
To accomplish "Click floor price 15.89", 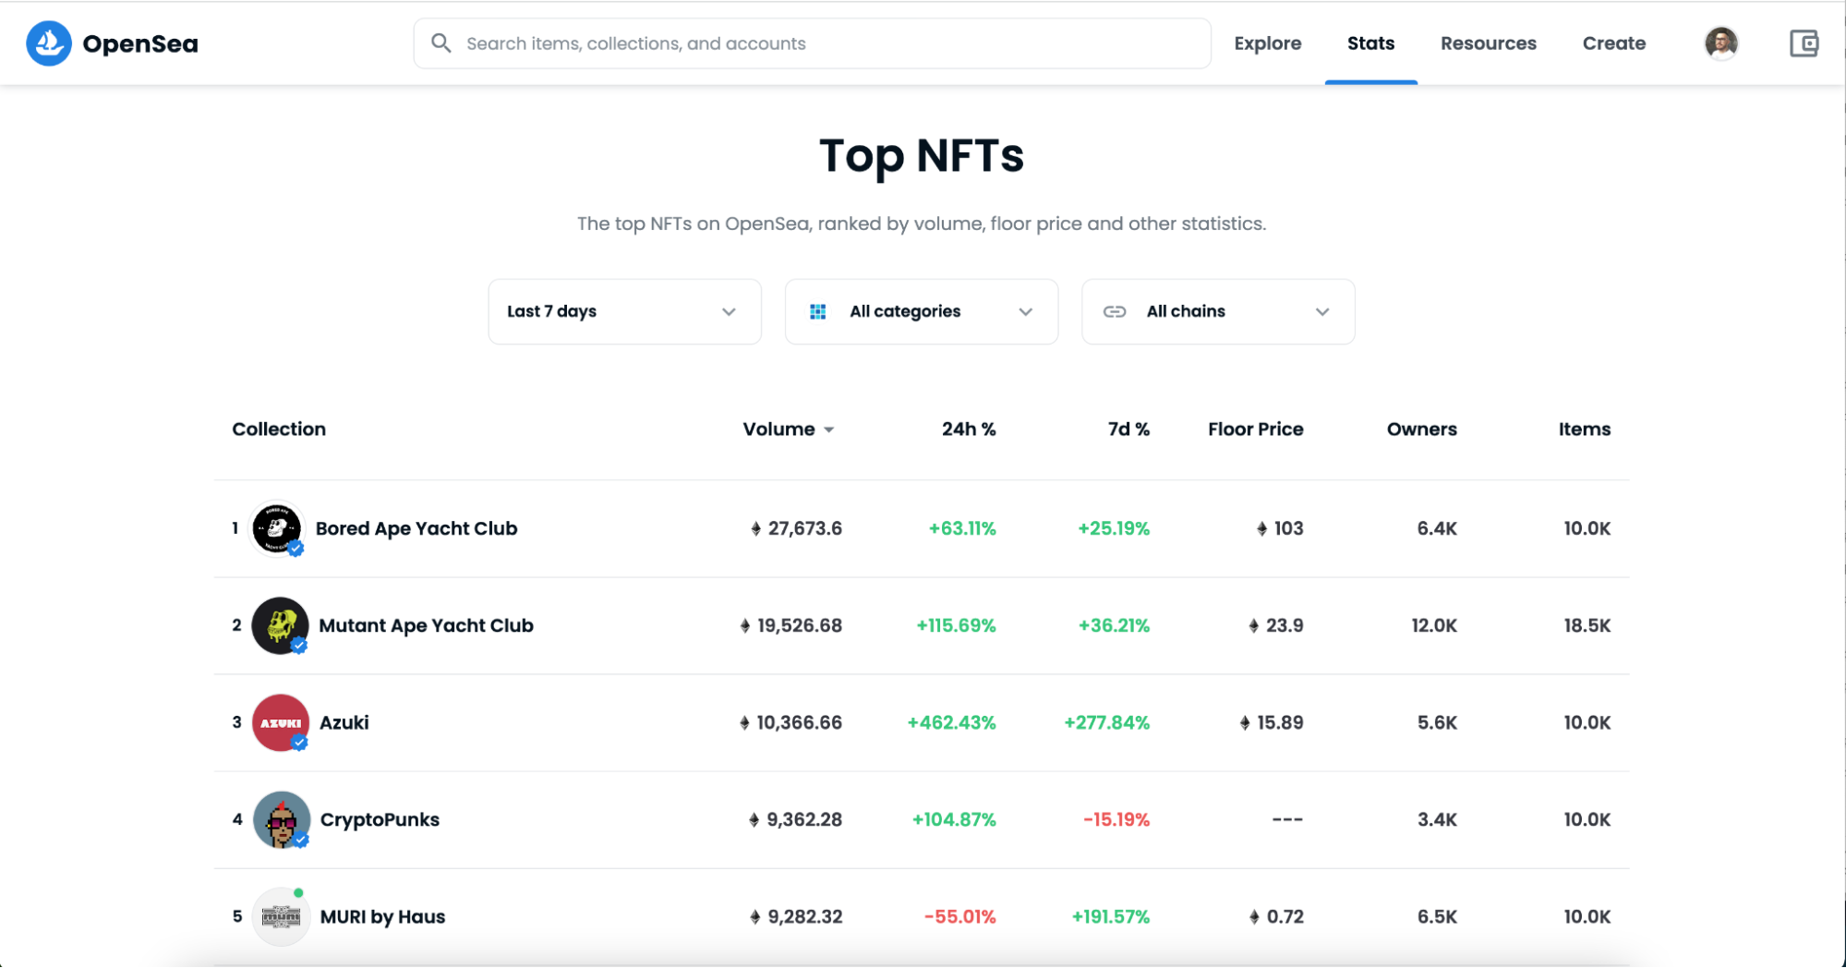I will (1280, 722).
